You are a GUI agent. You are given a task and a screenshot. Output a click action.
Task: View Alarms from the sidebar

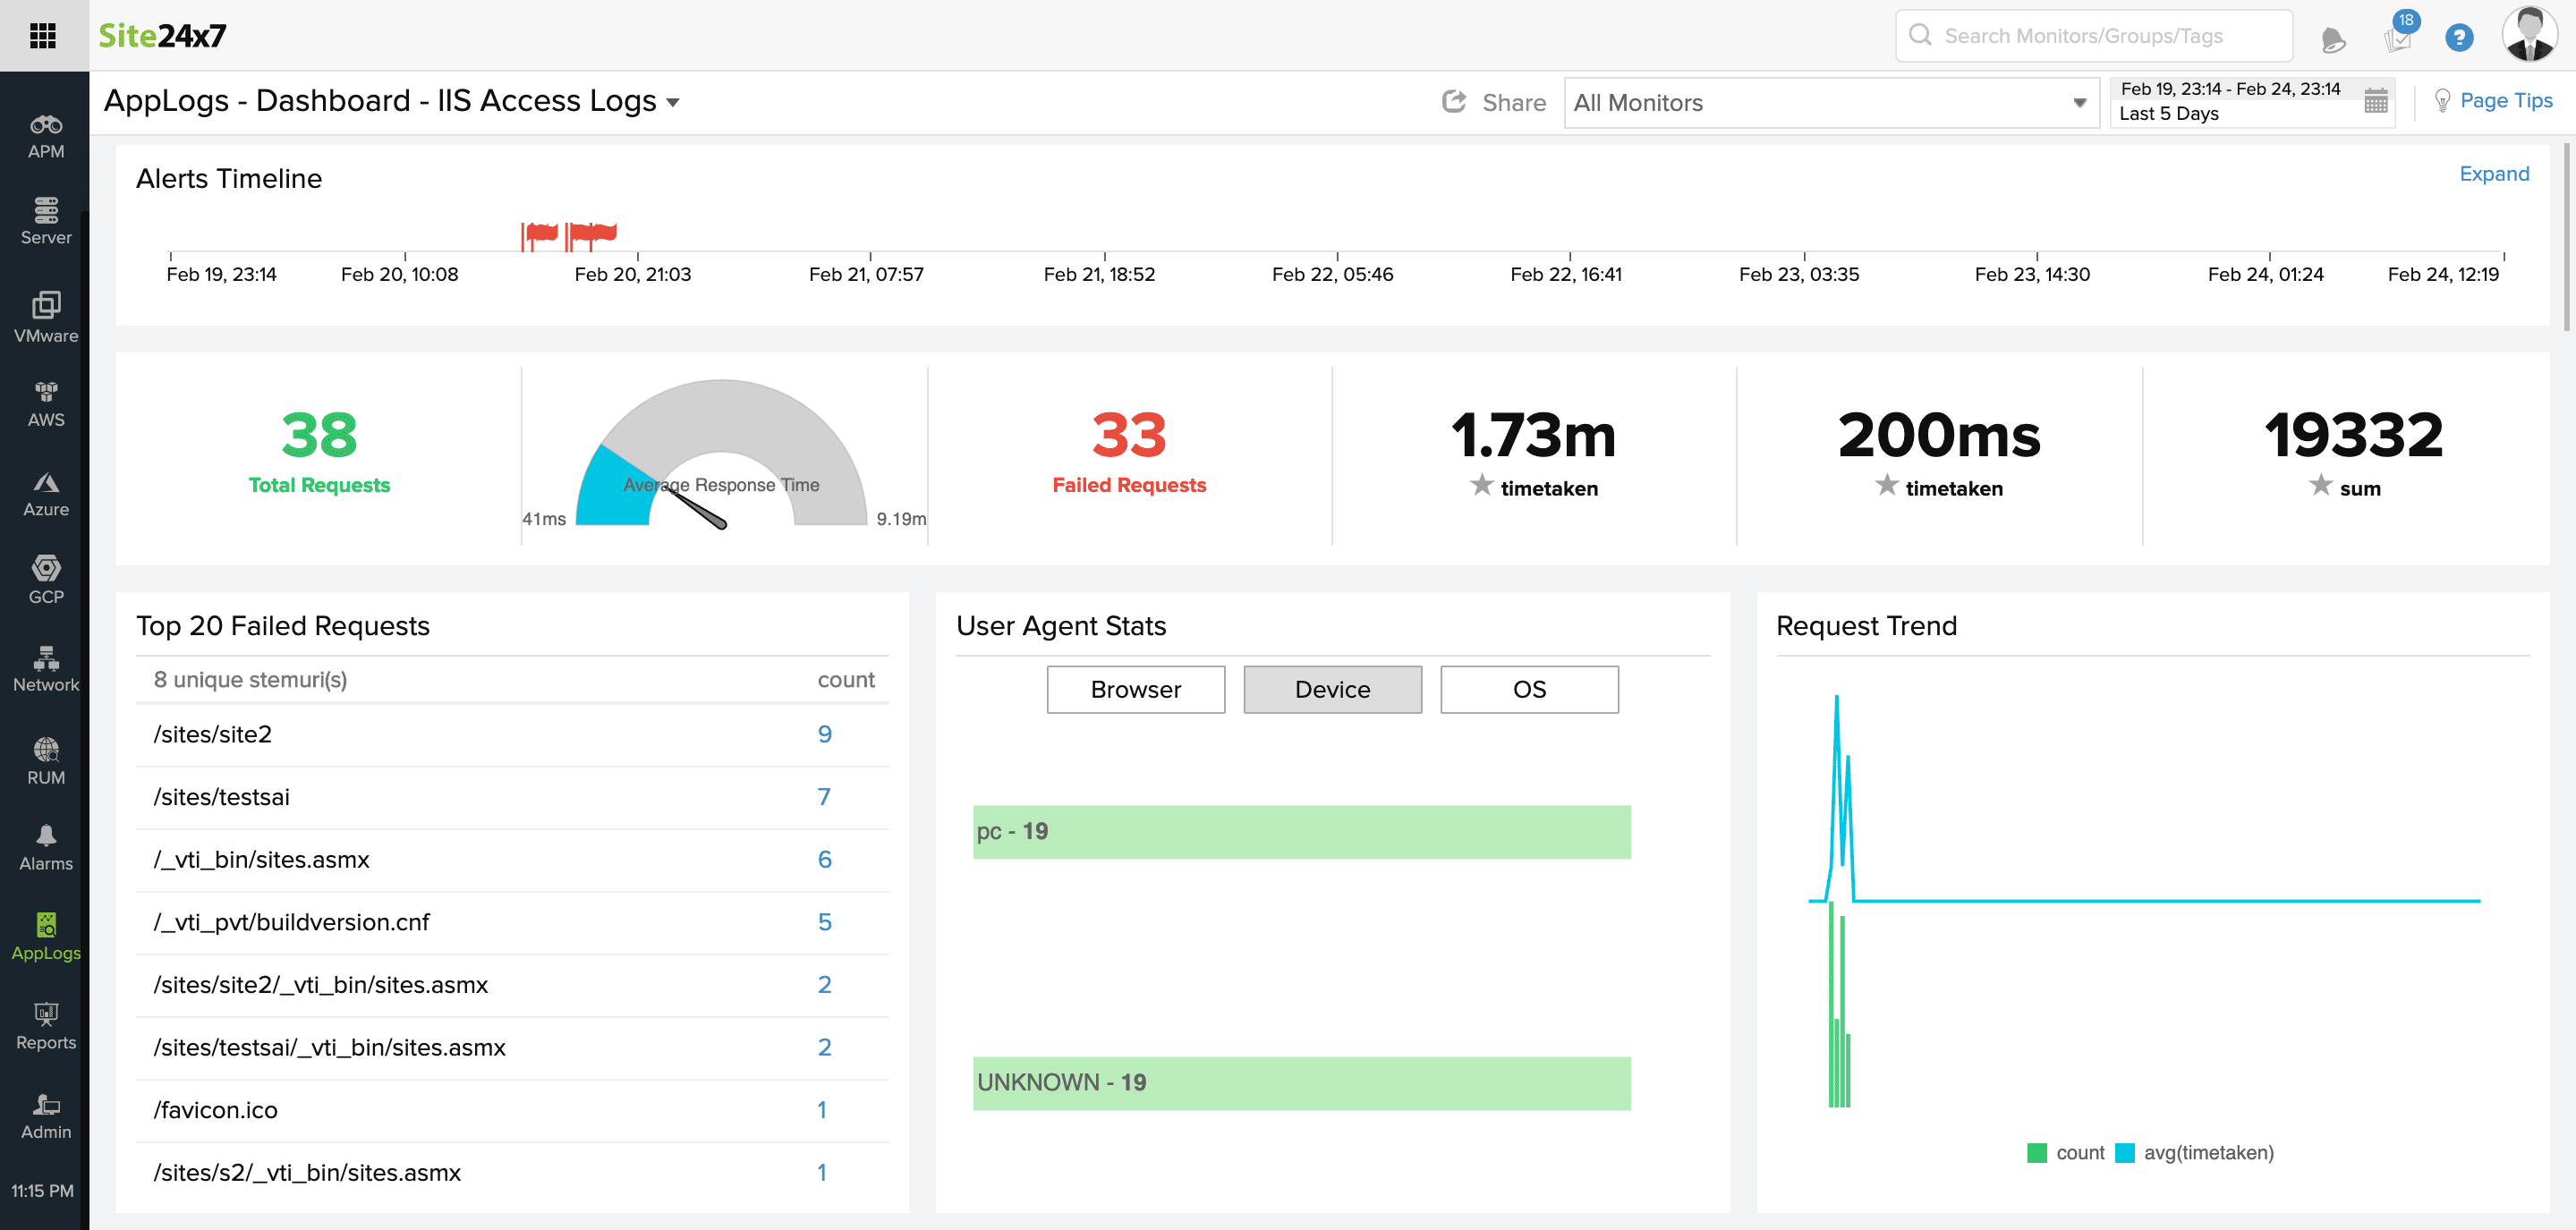(45, 846)
